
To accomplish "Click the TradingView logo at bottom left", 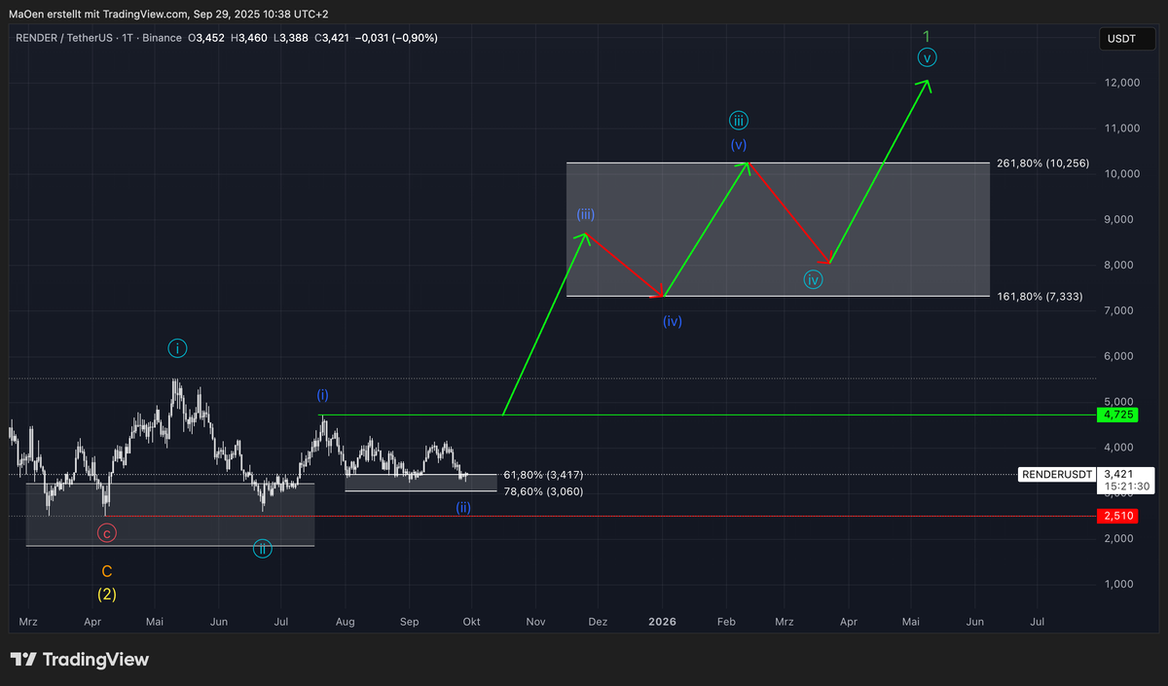I will point(80,660).
